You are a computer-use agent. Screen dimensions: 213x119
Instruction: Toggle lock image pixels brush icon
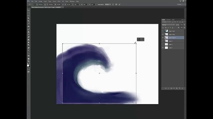click(x=168, y=28)
